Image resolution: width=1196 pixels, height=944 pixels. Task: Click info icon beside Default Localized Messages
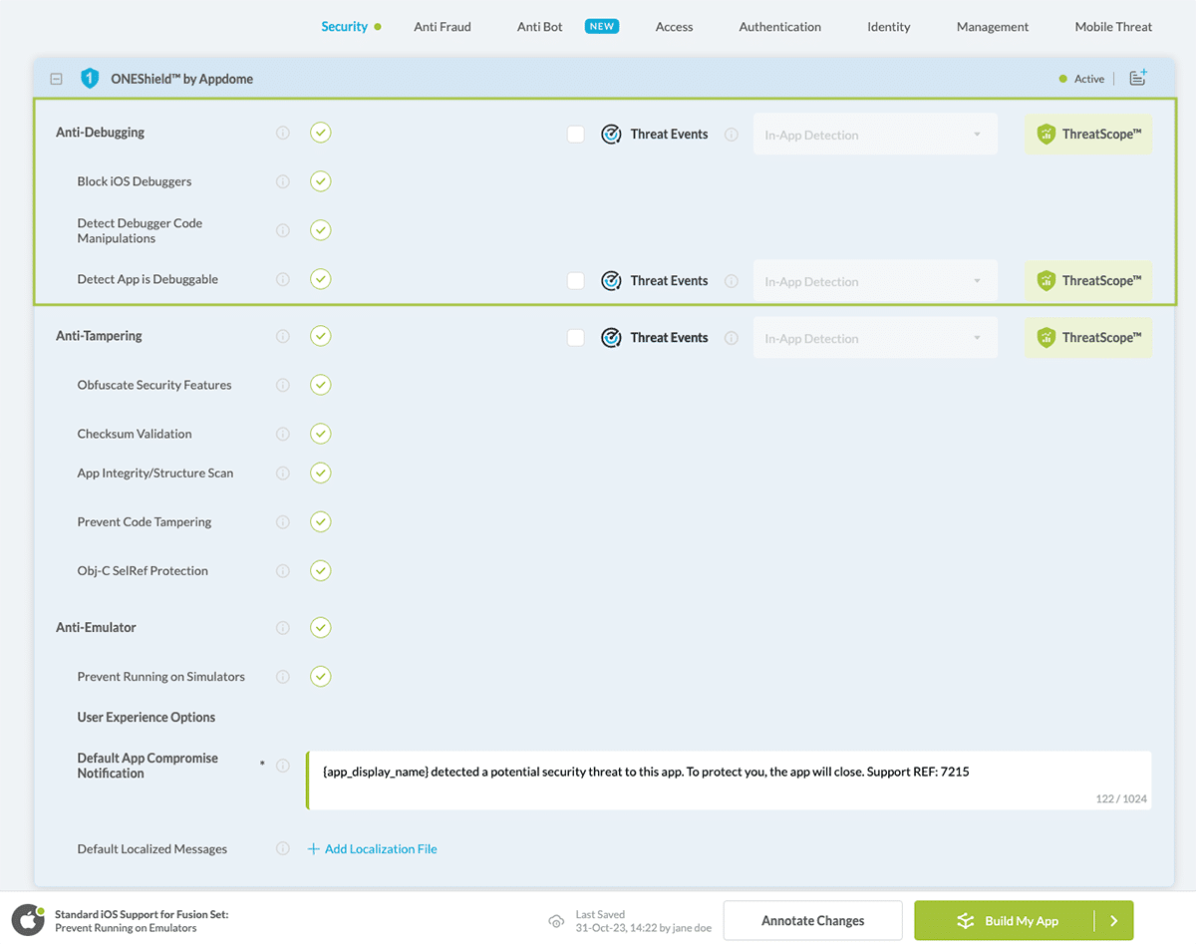click(283, 849)
